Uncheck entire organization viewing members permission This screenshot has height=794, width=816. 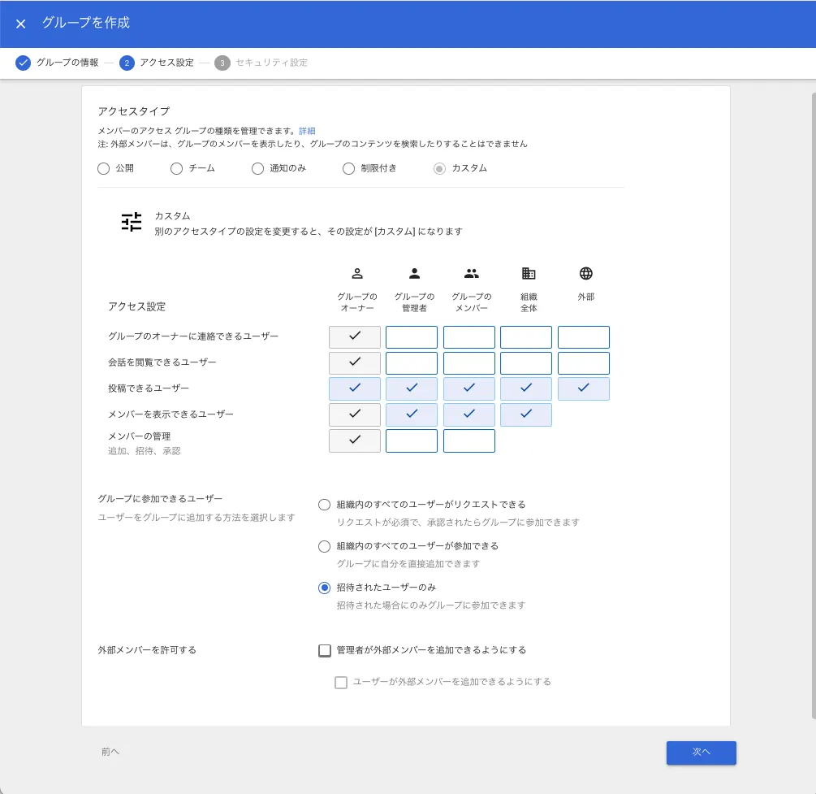pos(526,415)
